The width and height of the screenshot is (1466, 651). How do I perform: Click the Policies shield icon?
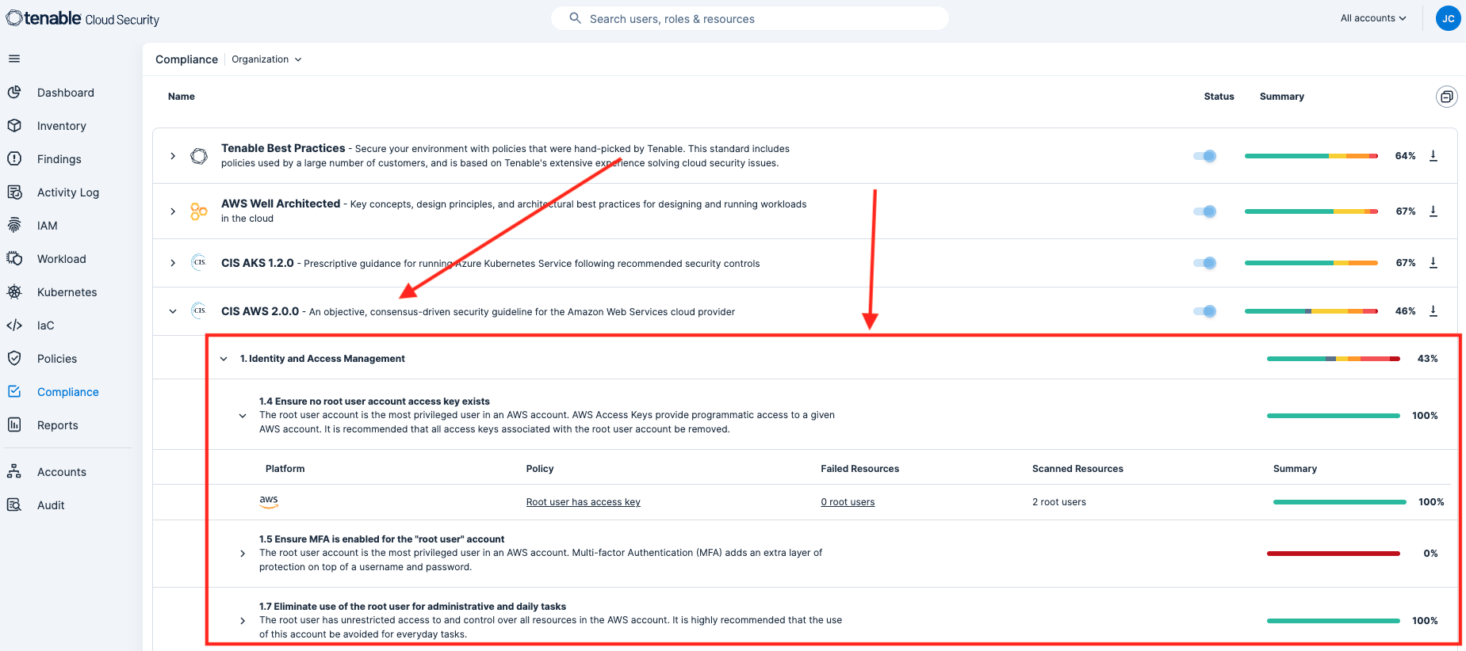click(14, 359)
